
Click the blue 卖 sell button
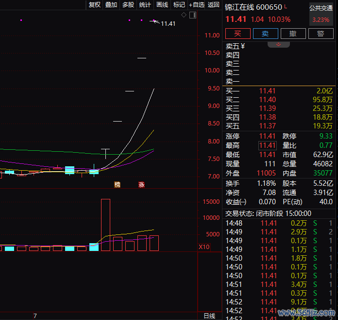click(x=265, y=34)
